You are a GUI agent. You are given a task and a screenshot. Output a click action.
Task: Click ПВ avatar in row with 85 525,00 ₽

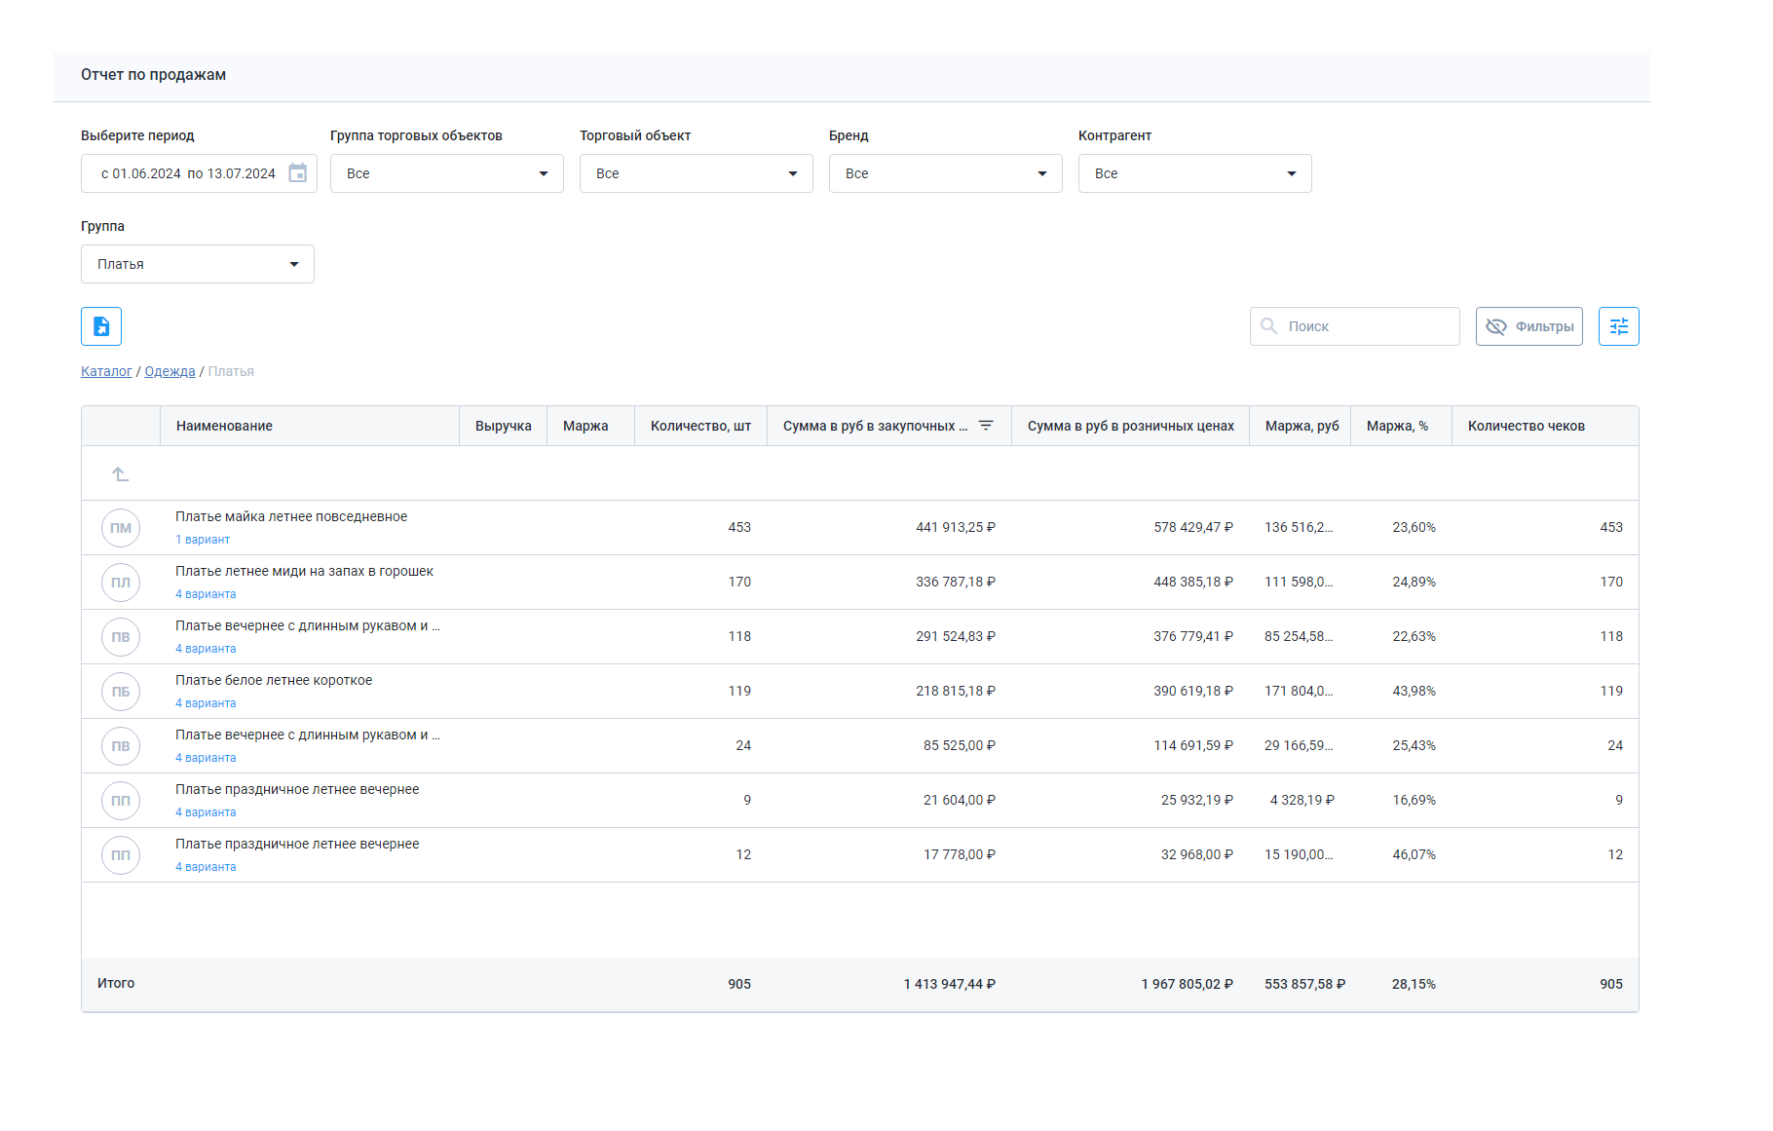click(121, 746)
